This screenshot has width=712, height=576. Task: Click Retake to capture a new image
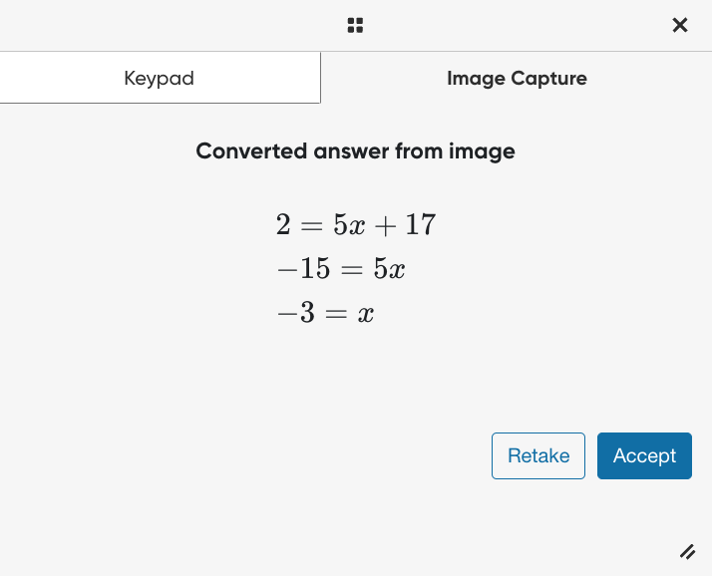[538, 455]
